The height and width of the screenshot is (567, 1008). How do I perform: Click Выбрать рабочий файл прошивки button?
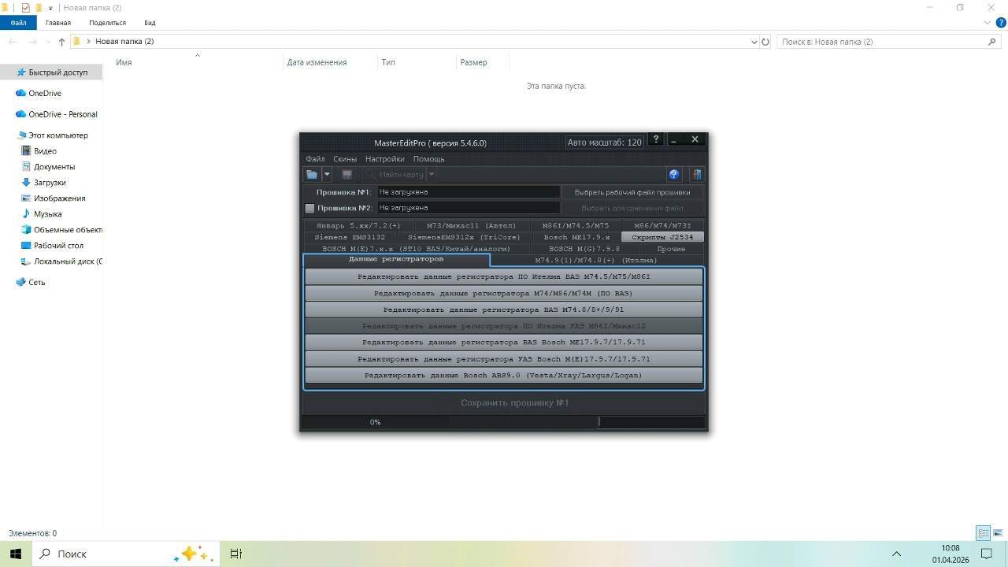pyautogui.click(x=632, y=192)
